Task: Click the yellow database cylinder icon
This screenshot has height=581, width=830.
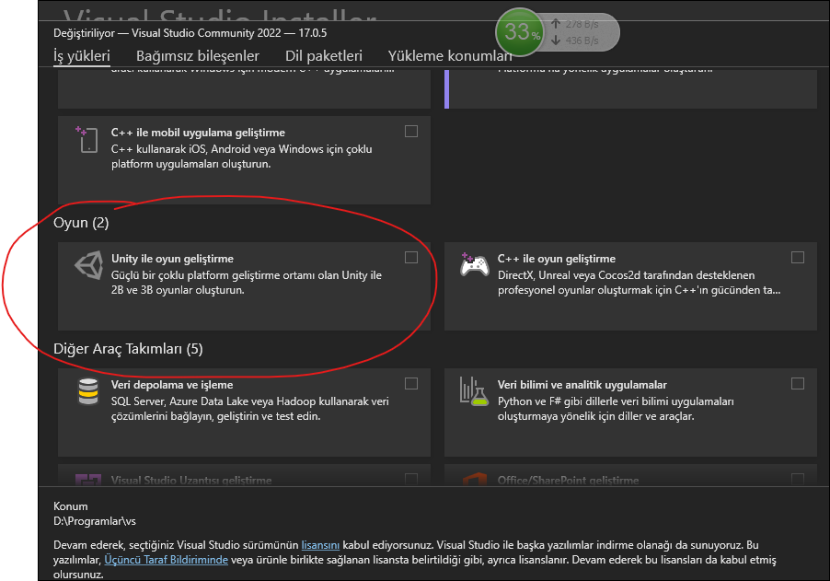Action: click(88, 392)
